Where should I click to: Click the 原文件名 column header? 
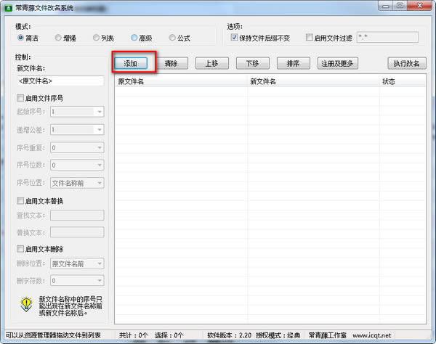181,81
